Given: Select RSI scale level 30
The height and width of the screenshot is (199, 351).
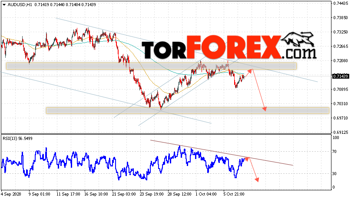Looking at the screenshot, I should click(334, 174).
